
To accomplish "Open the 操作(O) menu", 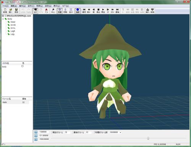I will click(x=22, y=6).
